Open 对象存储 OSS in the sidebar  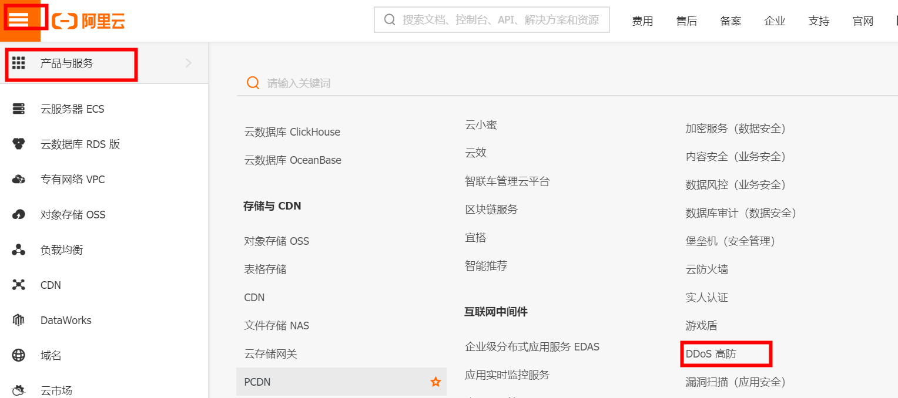(73, 215)
